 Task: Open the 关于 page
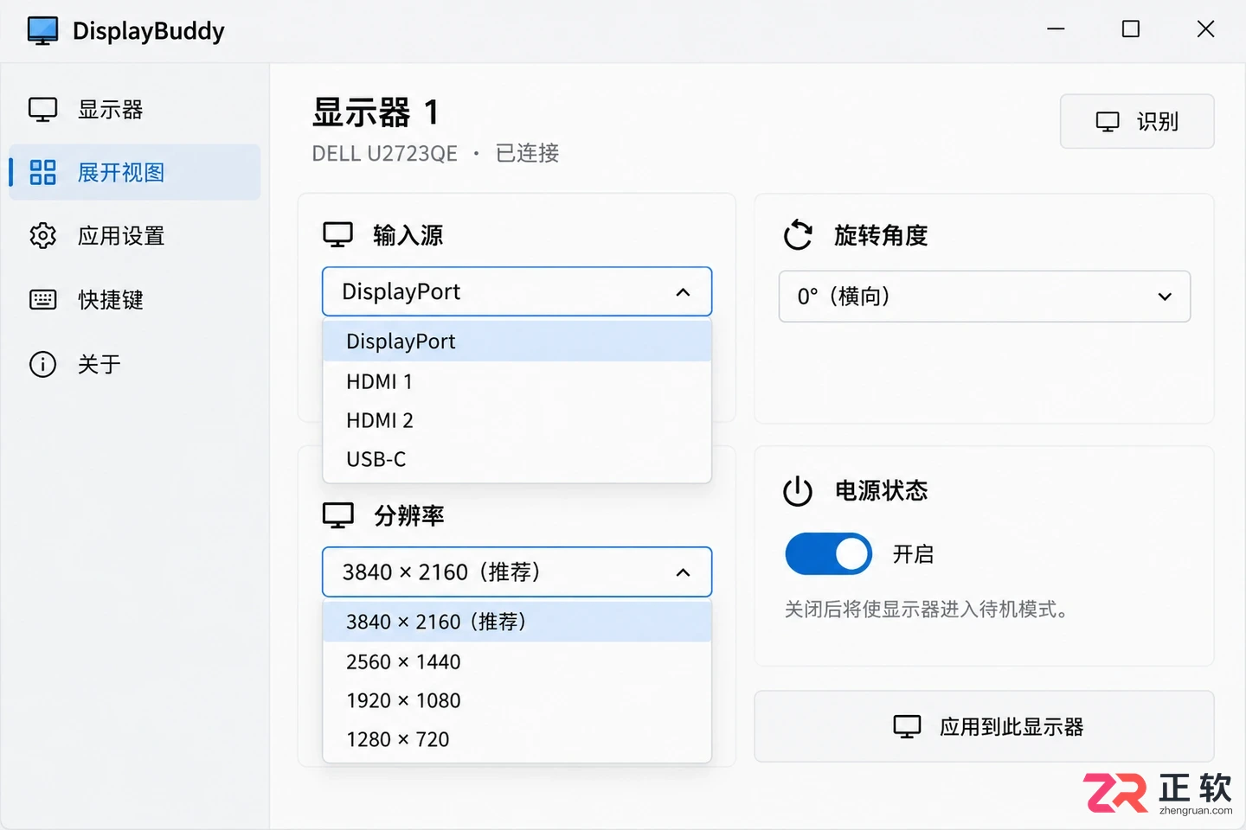(x=134, y=364)
